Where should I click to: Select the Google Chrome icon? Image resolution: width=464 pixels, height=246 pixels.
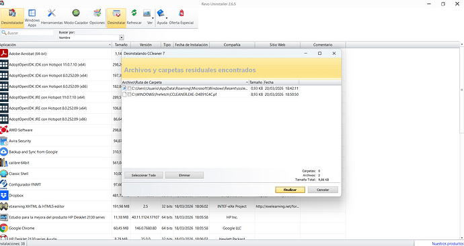(x=4, y=229)
